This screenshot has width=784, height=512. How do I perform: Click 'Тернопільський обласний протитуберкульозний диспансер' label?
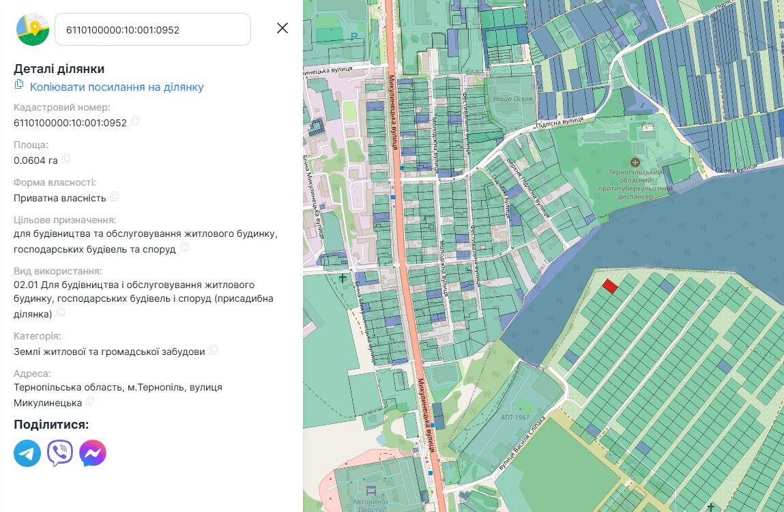point(635,184)
